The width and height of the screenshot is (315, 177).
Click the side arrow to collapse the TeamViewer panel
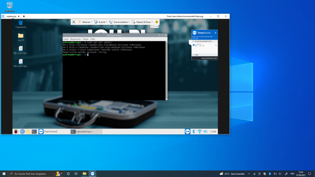click(x=190, y=41)
